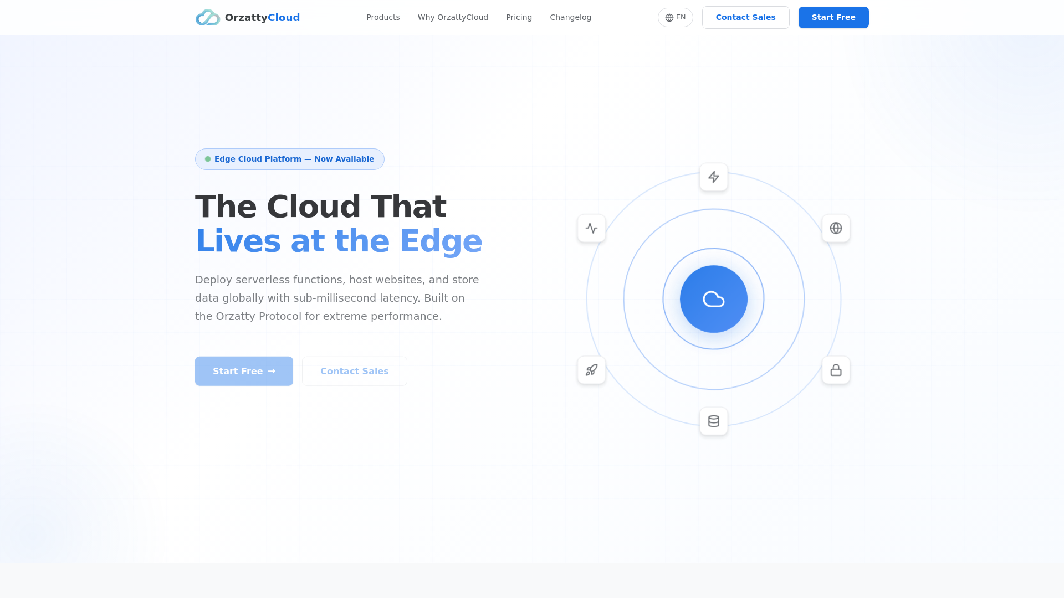
Task: Click the OrzattyCloud brand name text
Action: click(x=262, y=17)
